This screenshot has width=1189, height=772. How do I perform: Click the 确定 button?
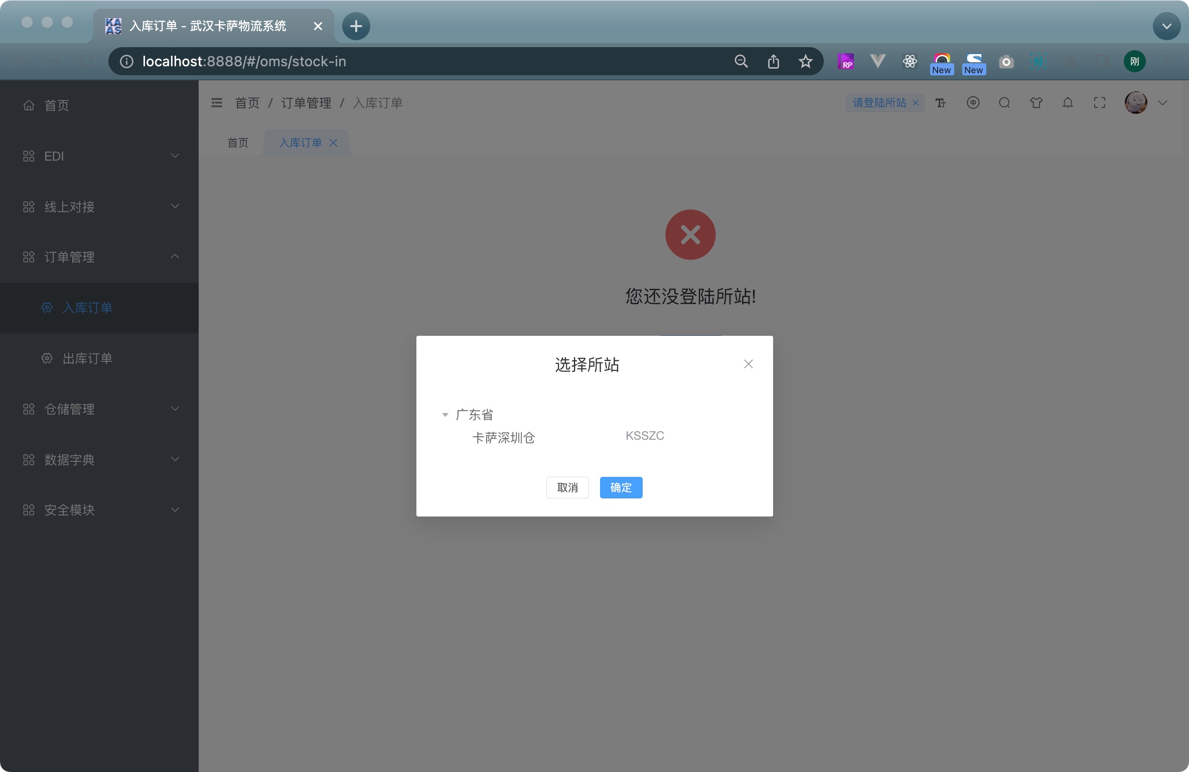tap(621, 487)
